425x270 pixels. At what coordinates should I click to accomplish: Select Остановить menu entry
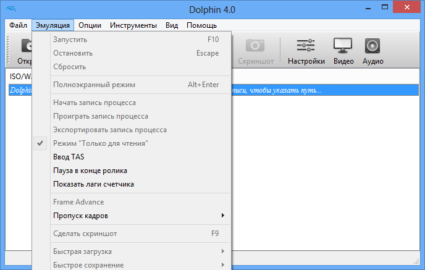point(132,53)
